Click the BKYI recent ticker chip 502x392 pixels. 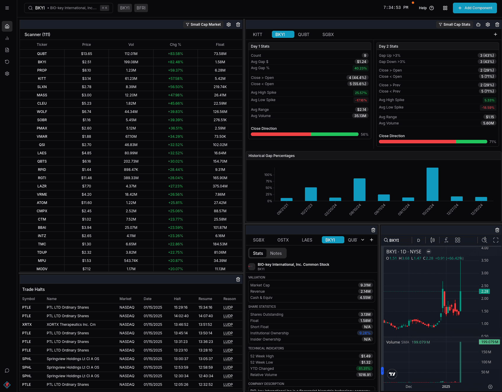tap(125, 8)
